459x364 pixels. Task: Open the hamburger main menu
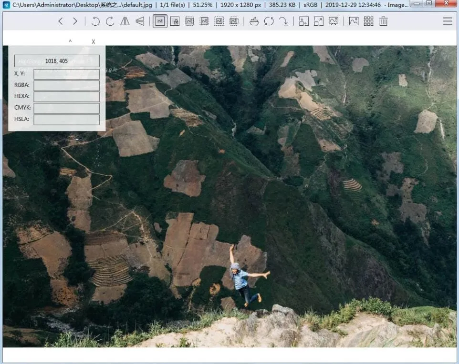(447, 21)
